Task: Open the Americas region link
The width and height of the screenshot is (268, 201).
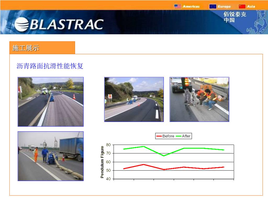Action: click(191, 7)
